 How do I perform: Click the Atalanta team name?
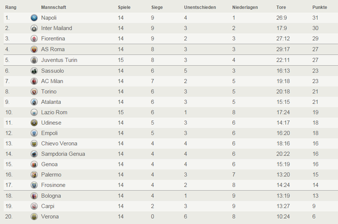(x=51, y=102)
